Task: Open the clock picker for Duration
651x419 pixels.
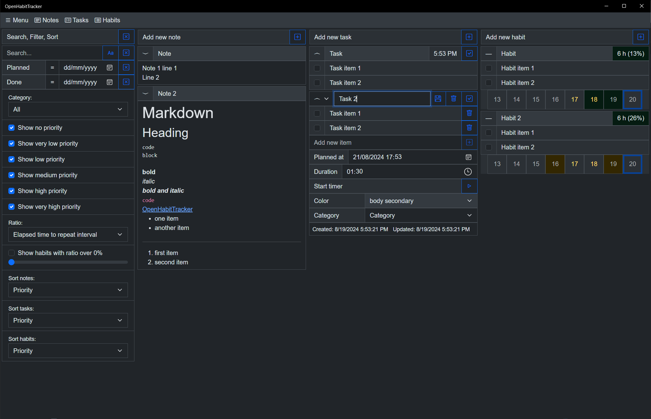Action: pos(468,172)
